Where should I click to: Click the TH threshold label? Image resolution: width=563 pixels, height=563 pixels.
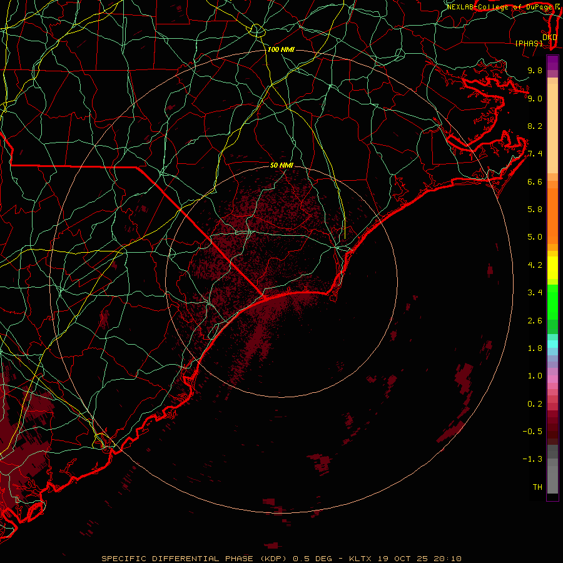point(537,487)
